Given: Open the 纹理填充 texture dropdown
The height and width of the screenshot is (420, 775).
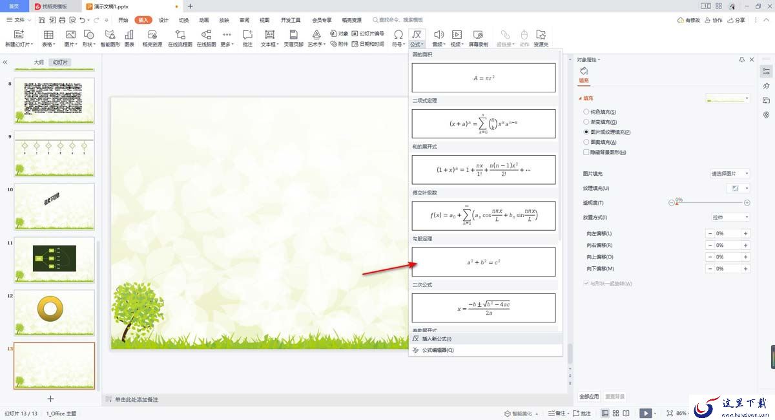Looking at the screenshot, I should (736, 188).
